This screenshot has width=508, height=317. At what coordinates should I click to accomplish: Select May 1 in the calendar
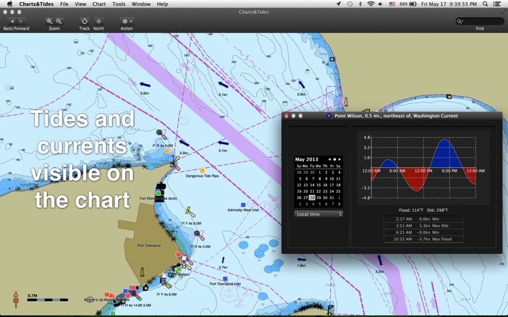pyautogui.click(x=319, y=172)
